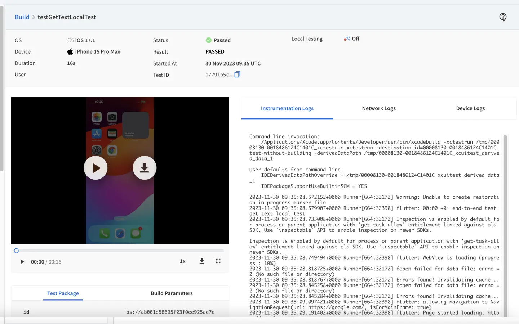Click the video progress slider handle
Screen dimensions: 519x324
pos(16,251)
